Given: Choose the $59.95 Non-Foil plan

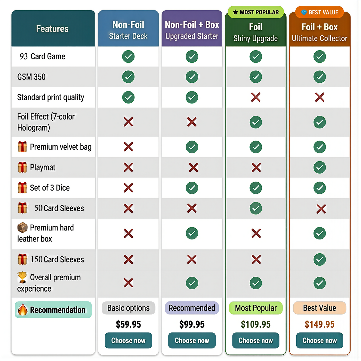Looking at the screenshot, I should pos(128,340).
